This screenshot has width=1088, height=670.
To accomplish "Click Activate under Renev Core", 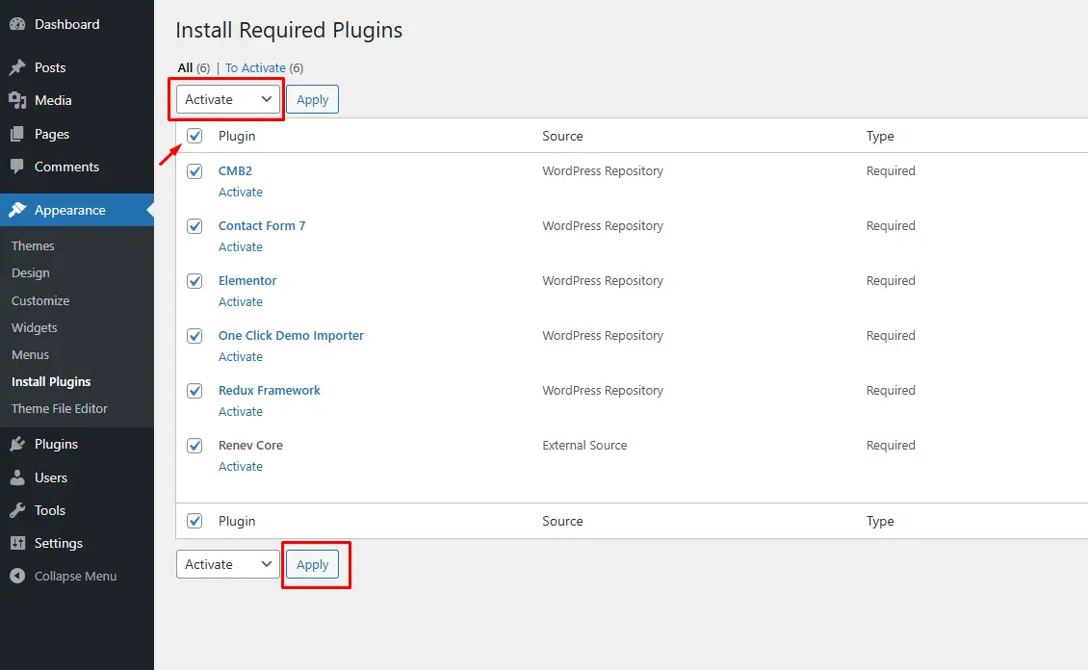I will tap(240, 466).
